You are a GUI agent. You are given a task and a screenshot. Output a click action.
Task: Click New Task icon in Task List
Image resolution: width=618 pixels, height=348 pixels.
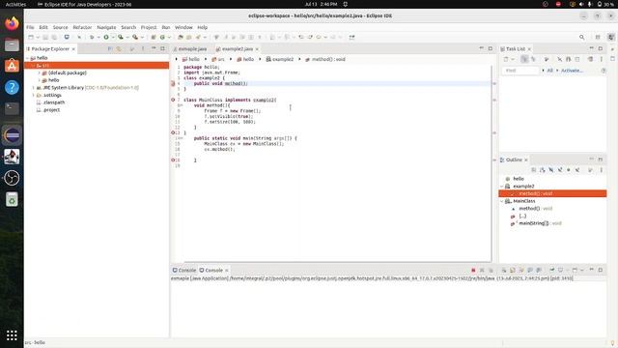pos(506,59)
